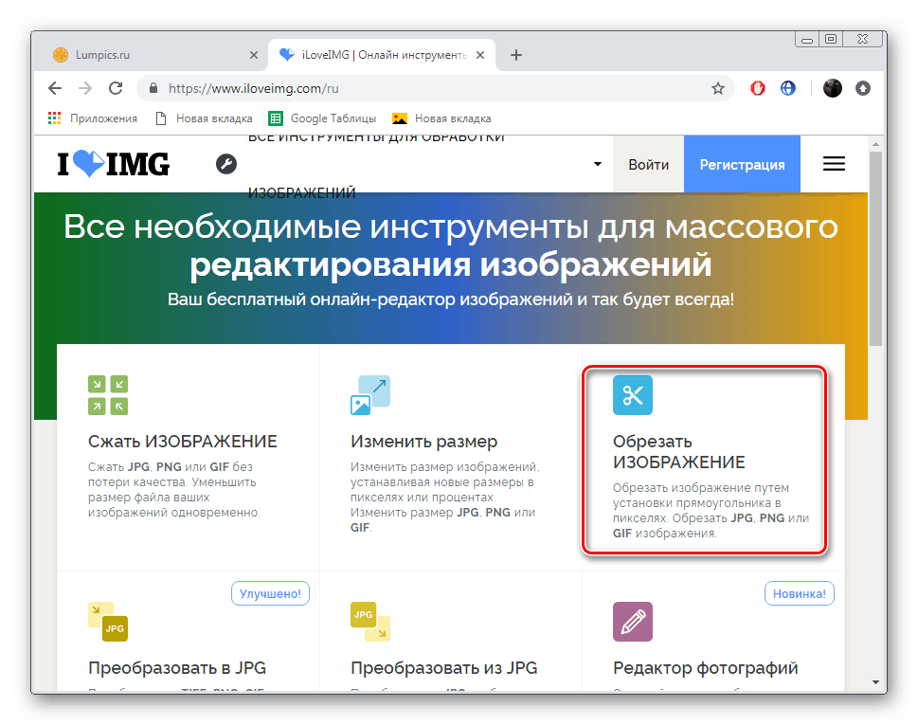Click the green compress image icon
Viewport: 918px width, 725px height.
tap(108, 394)
